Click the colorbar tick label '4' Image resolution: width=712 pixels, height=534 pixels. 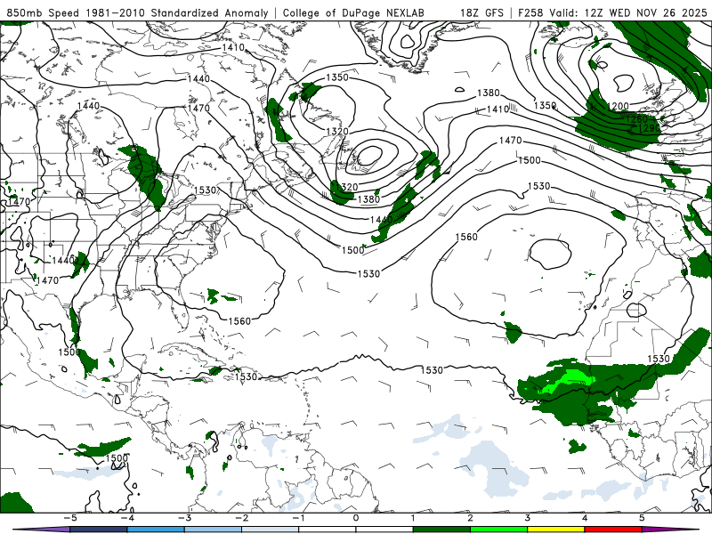(x=585, y=518)
